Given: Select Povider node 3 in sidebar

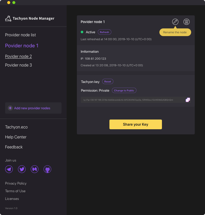Looking at the screenshot, I should click(x=18, y=65).
